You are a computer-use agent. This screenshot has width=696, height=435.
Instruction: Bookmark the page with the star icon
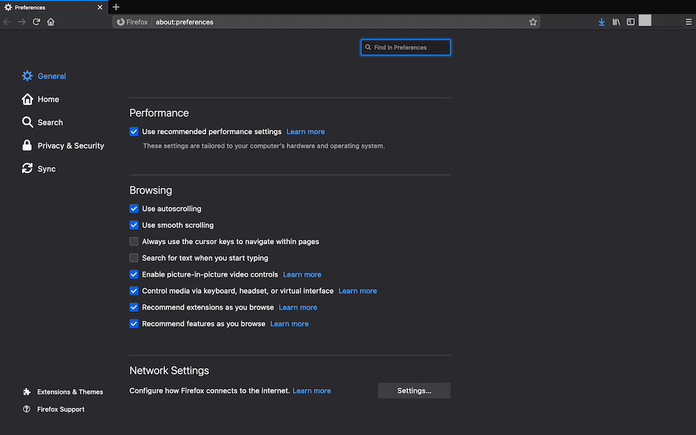533,22
